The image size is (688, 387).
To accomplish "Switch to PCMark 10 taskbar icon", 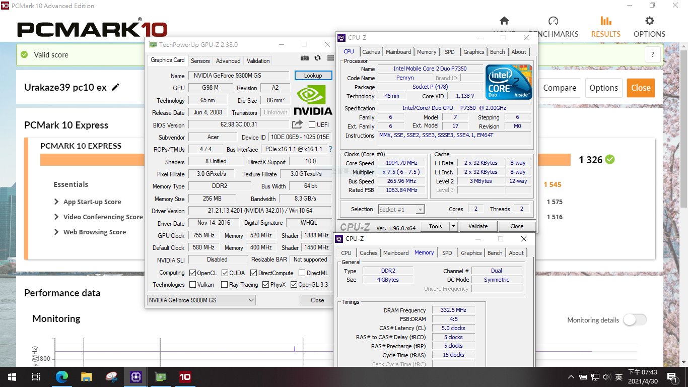I will 185,377.
